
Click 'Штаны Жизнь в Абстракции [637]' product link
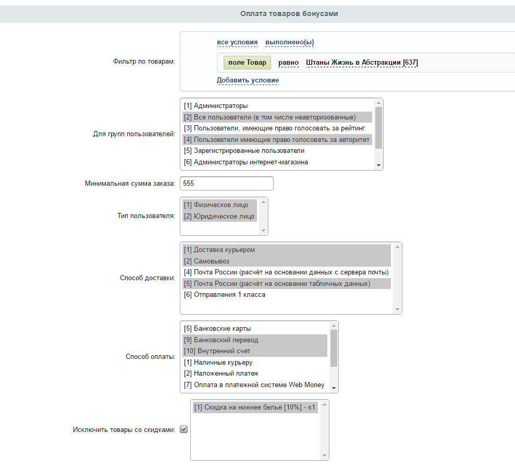pos(362,63)
